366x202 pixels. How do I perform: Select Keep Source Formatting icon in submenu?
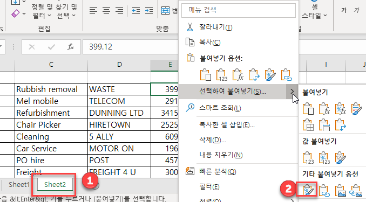tap(356, 109)
